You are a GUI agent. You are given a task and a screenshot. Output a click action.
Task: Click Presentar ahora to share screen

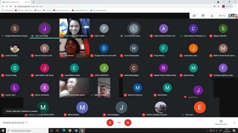pos(221,122)
